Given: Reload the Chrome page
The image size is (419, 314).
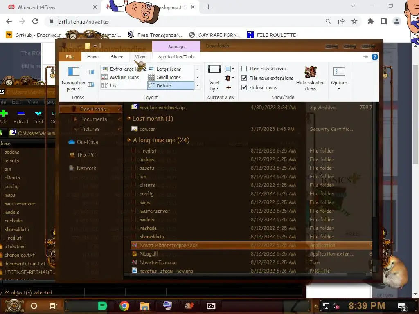Looking at the screenshot, I should [x=35, y=22].
